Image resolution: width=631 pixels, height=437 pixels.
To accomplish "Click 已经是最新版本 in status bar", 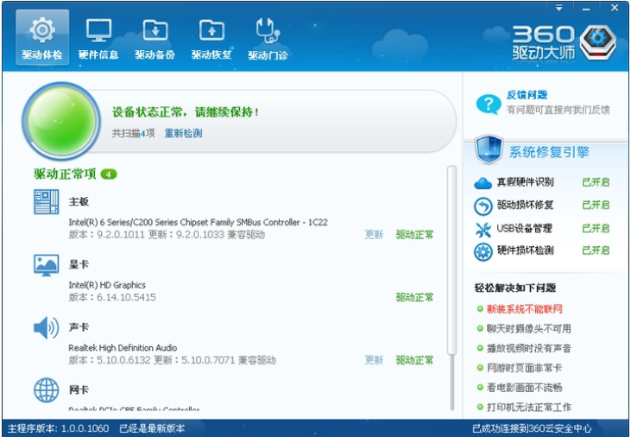I will click(x=152, y=428).
